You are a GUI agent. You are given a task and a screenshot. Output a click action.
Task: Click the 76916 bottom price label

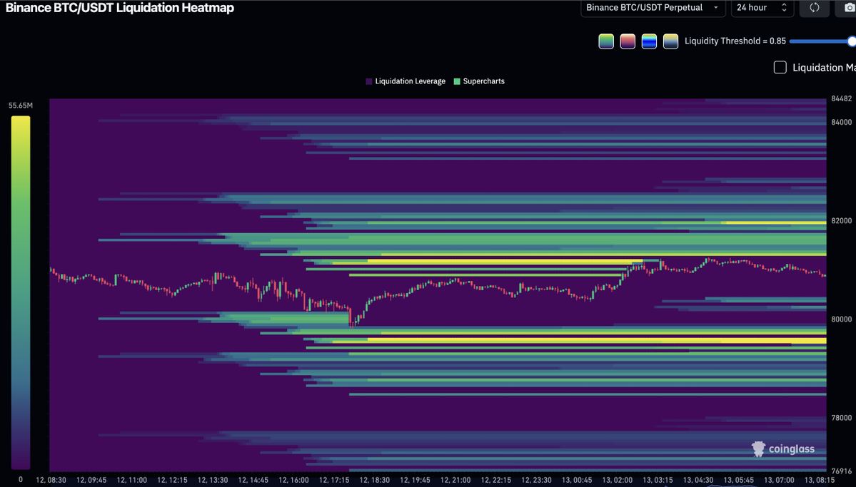coord(841,471)
